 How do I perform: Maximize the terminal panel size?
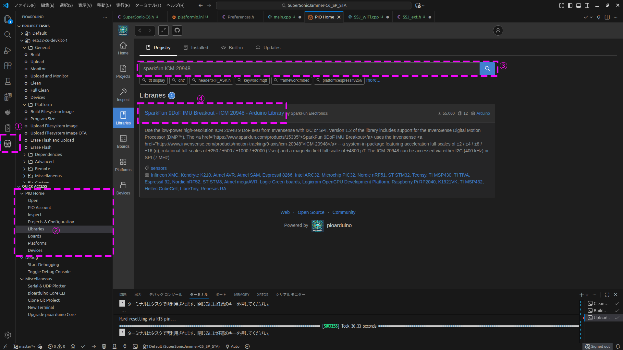pos(607,295)
